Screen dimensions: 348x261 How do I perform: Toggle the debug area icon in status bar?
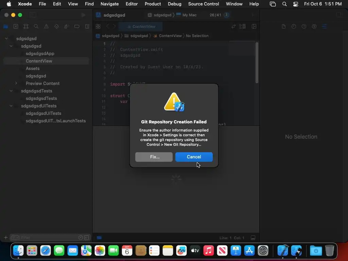[253, 238]
